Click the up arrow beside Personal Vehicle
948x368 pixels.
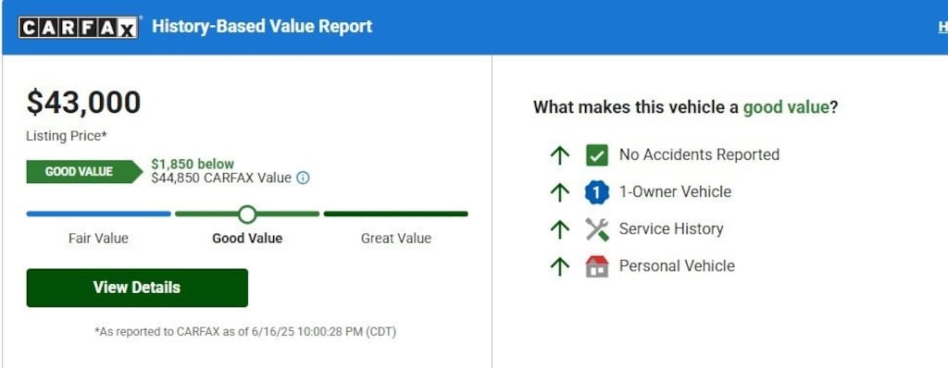[x=560, y=266]
